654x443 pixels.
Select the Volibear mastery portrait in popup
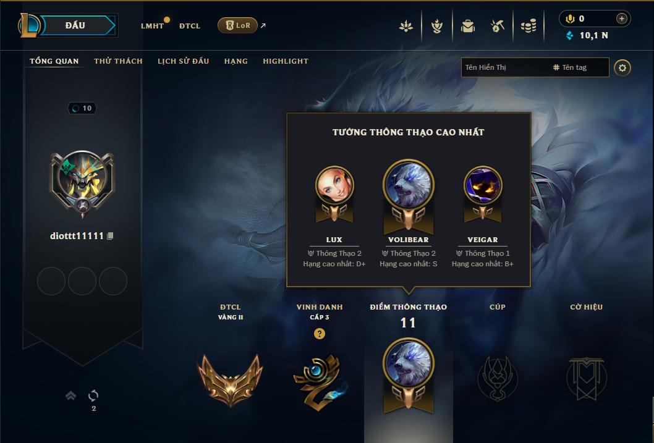(409, 185)
